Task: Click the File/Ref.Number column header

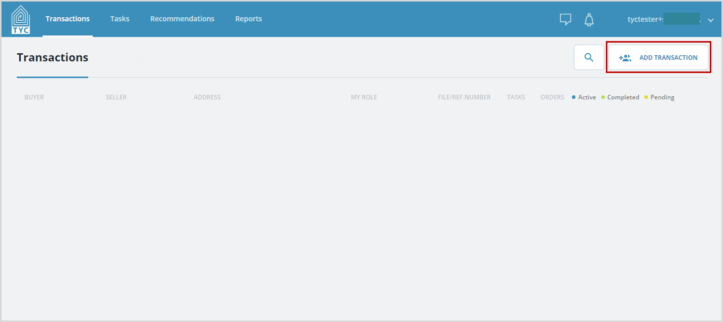Action: 464,97
